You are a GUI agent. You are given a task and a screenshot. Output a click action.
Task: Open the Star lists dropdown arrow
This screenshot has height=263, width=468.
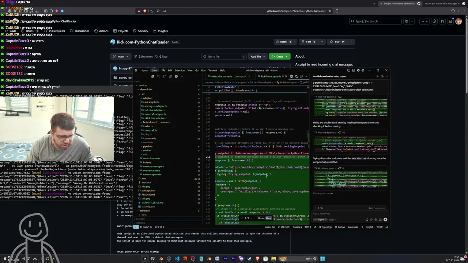coord(351,42)
